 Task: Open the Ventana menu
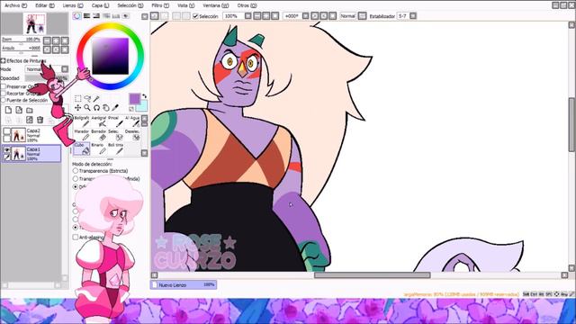tap(216, 5)
